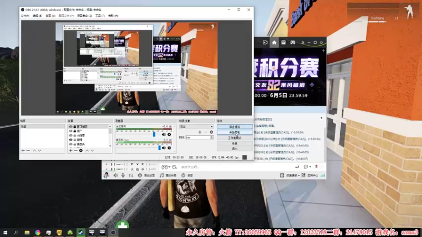Click list panel icon in YY toolbar
Viewport: 422px width, 237px height.
click(283, 43)
